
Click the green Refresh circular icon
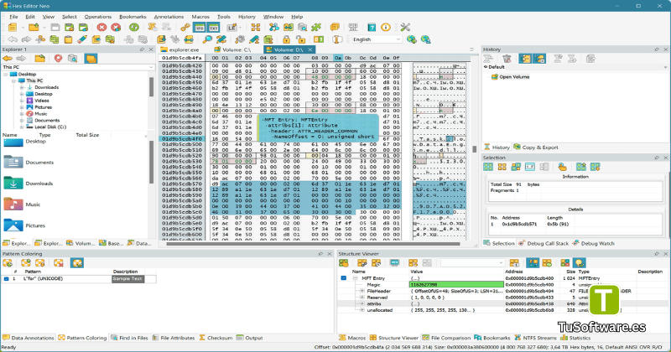pyautogui.click(x=134, y=28)
